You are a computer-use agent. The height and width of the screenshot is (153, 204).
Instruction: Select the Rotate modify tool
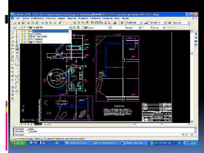coord(17,57)
